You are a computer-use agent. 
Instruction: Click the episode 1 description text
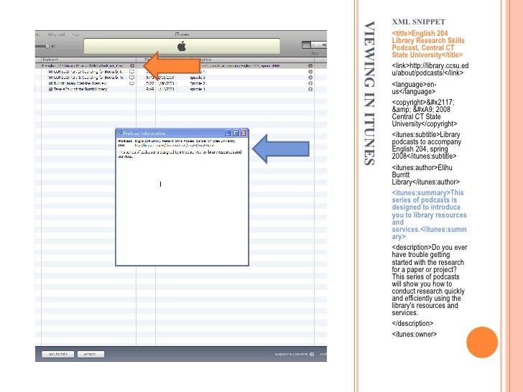click(198, 89)
